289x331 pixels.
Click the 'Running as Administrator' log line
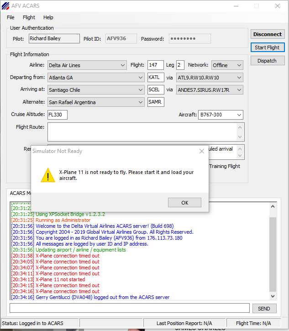coord(51,220)
